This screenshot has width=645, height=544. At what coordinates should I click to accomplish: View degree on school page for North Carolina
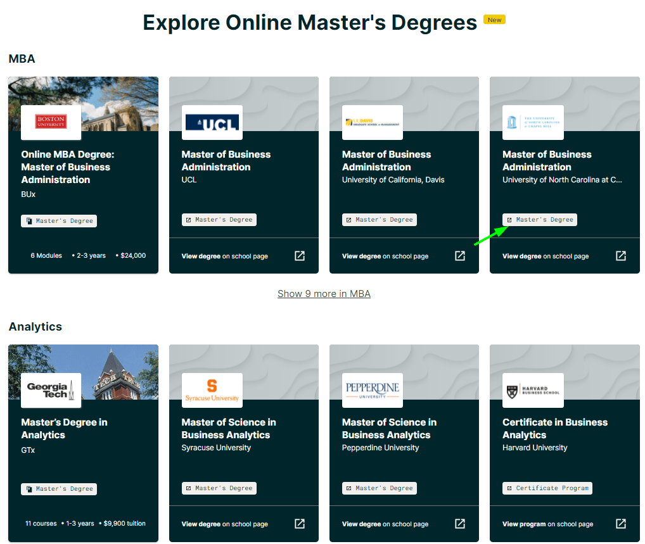tap(546, 256)
